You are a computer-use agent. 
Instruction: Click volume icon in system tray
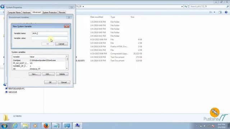(x=204, y=126)
